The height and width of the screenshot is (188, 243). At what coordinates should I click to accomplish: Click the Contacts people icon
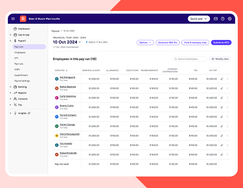click(x=15, y=99)
